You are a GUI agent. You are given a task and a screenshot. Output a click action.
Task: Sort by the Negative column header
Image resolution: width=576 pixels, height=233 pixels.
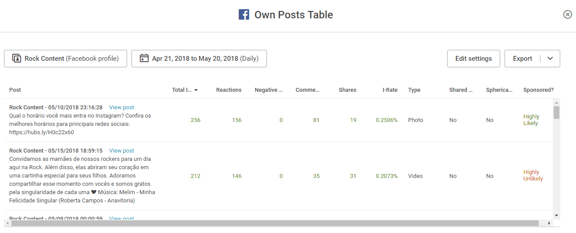coord(269,90)
